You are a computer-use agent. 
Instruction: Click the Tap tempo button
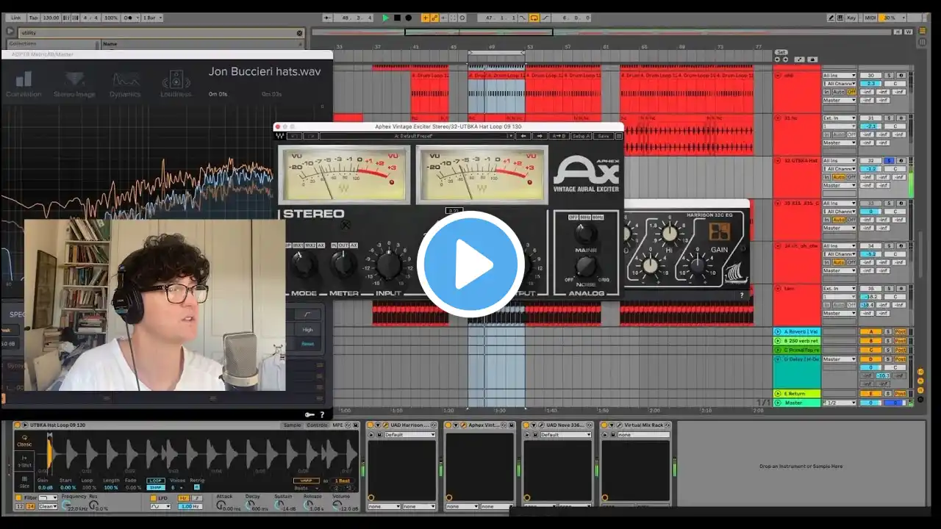pyautogui.click(x=34, y=18)
